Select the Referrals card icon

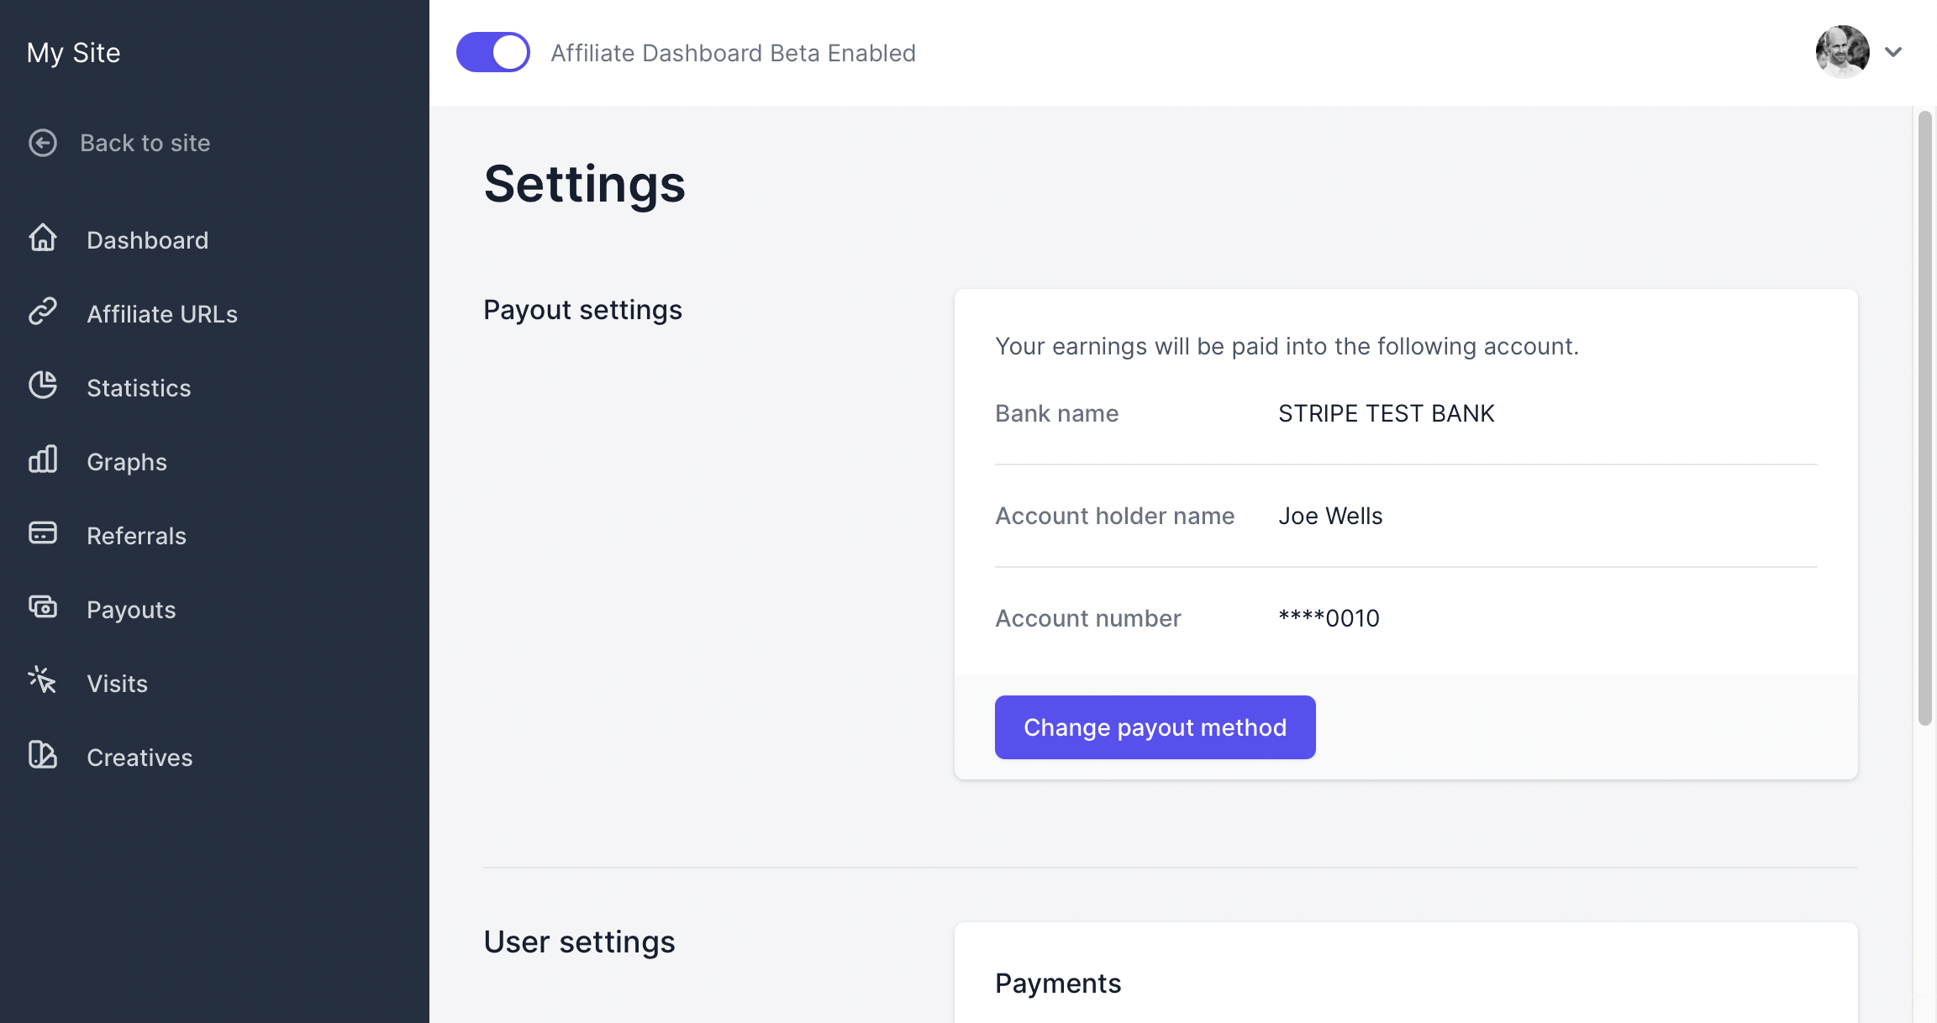(x=43, y=533)
